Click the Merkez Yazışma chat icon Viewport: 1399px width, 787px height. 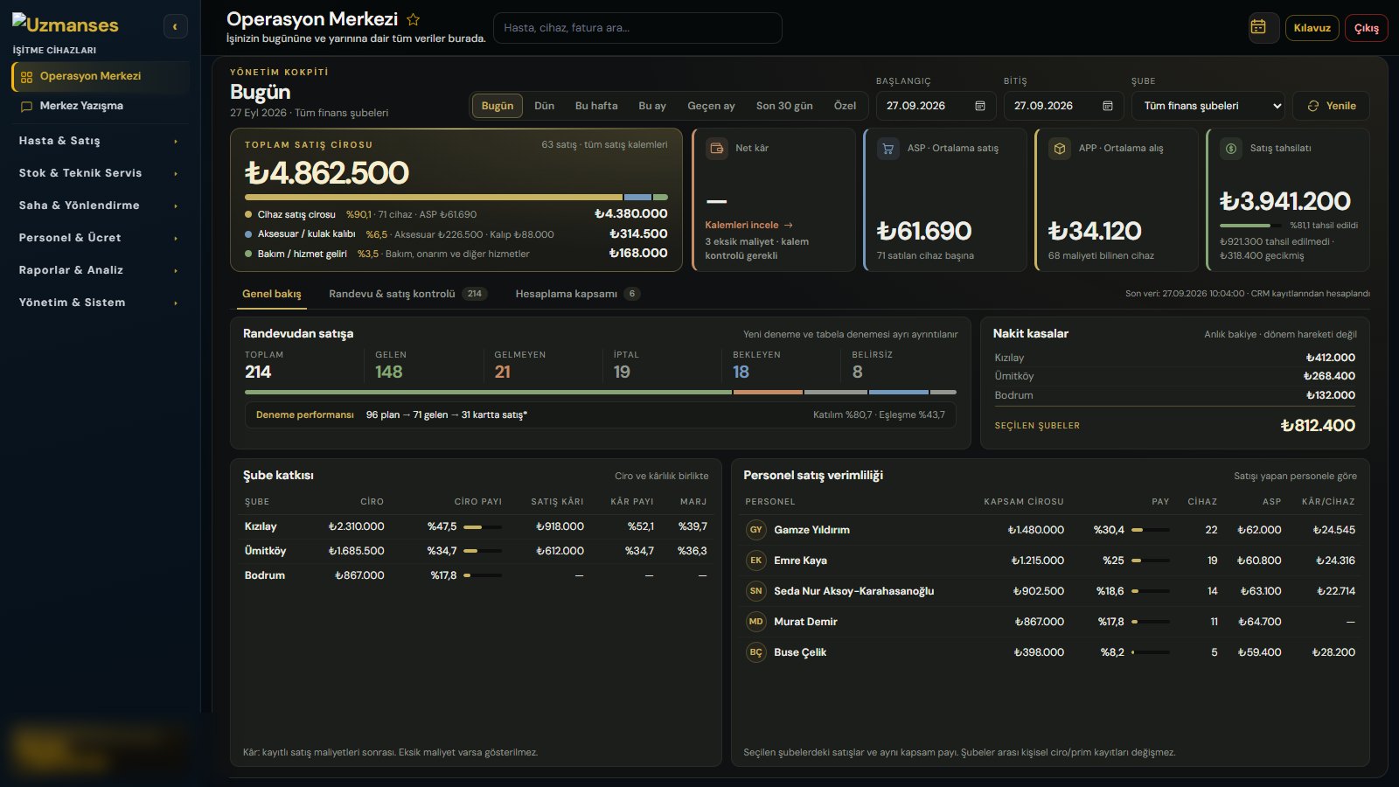[26, 107]
